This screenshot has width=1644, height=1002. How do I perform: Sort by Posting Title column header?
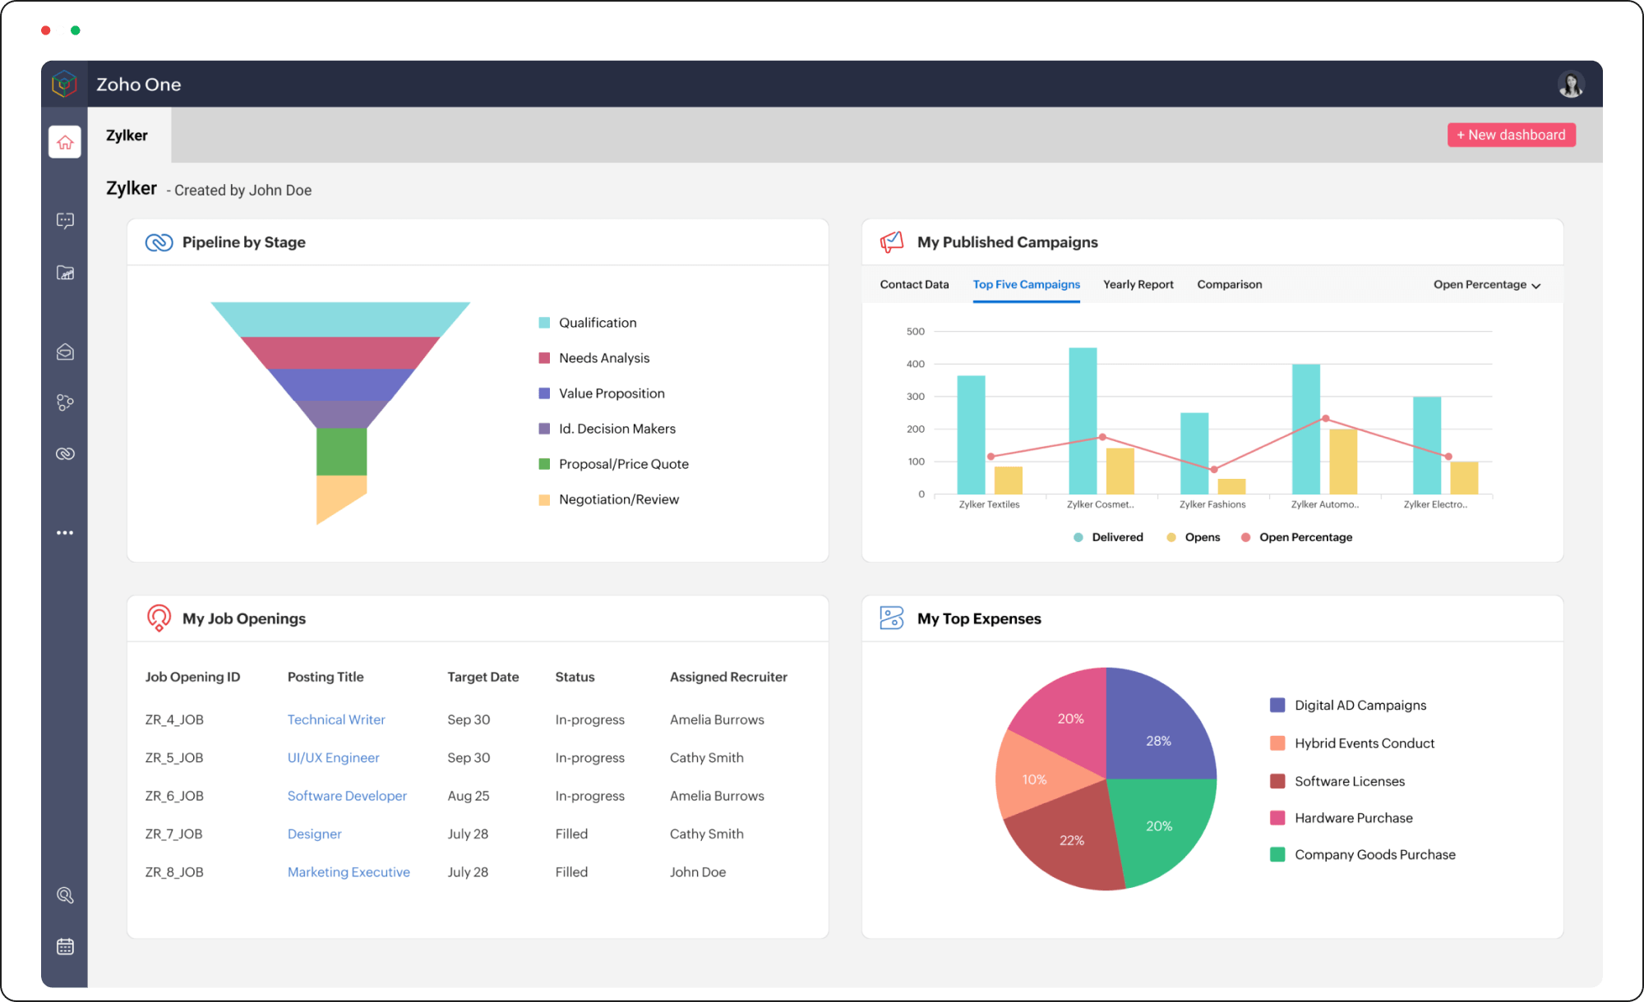(x=326, y=677)
